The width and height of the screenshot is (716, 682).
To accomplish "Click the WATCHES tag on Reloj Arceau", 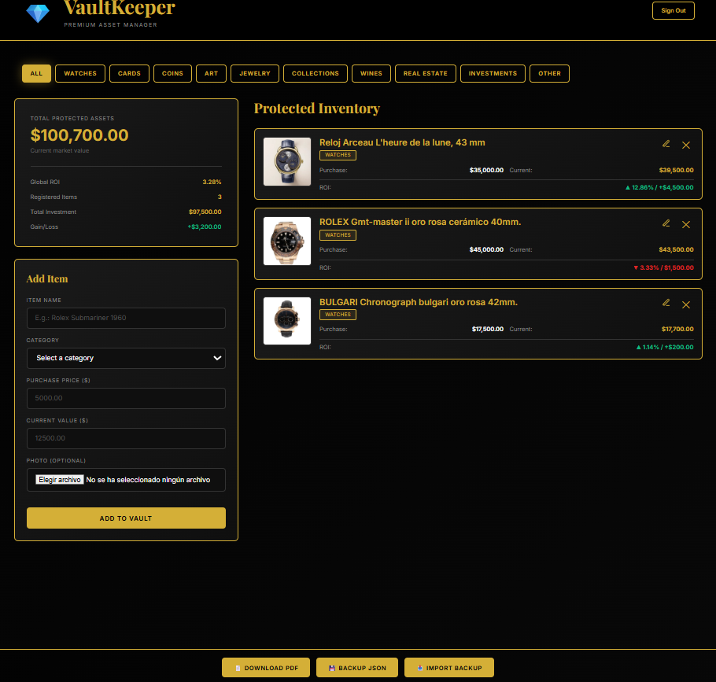I will point(338,155).
